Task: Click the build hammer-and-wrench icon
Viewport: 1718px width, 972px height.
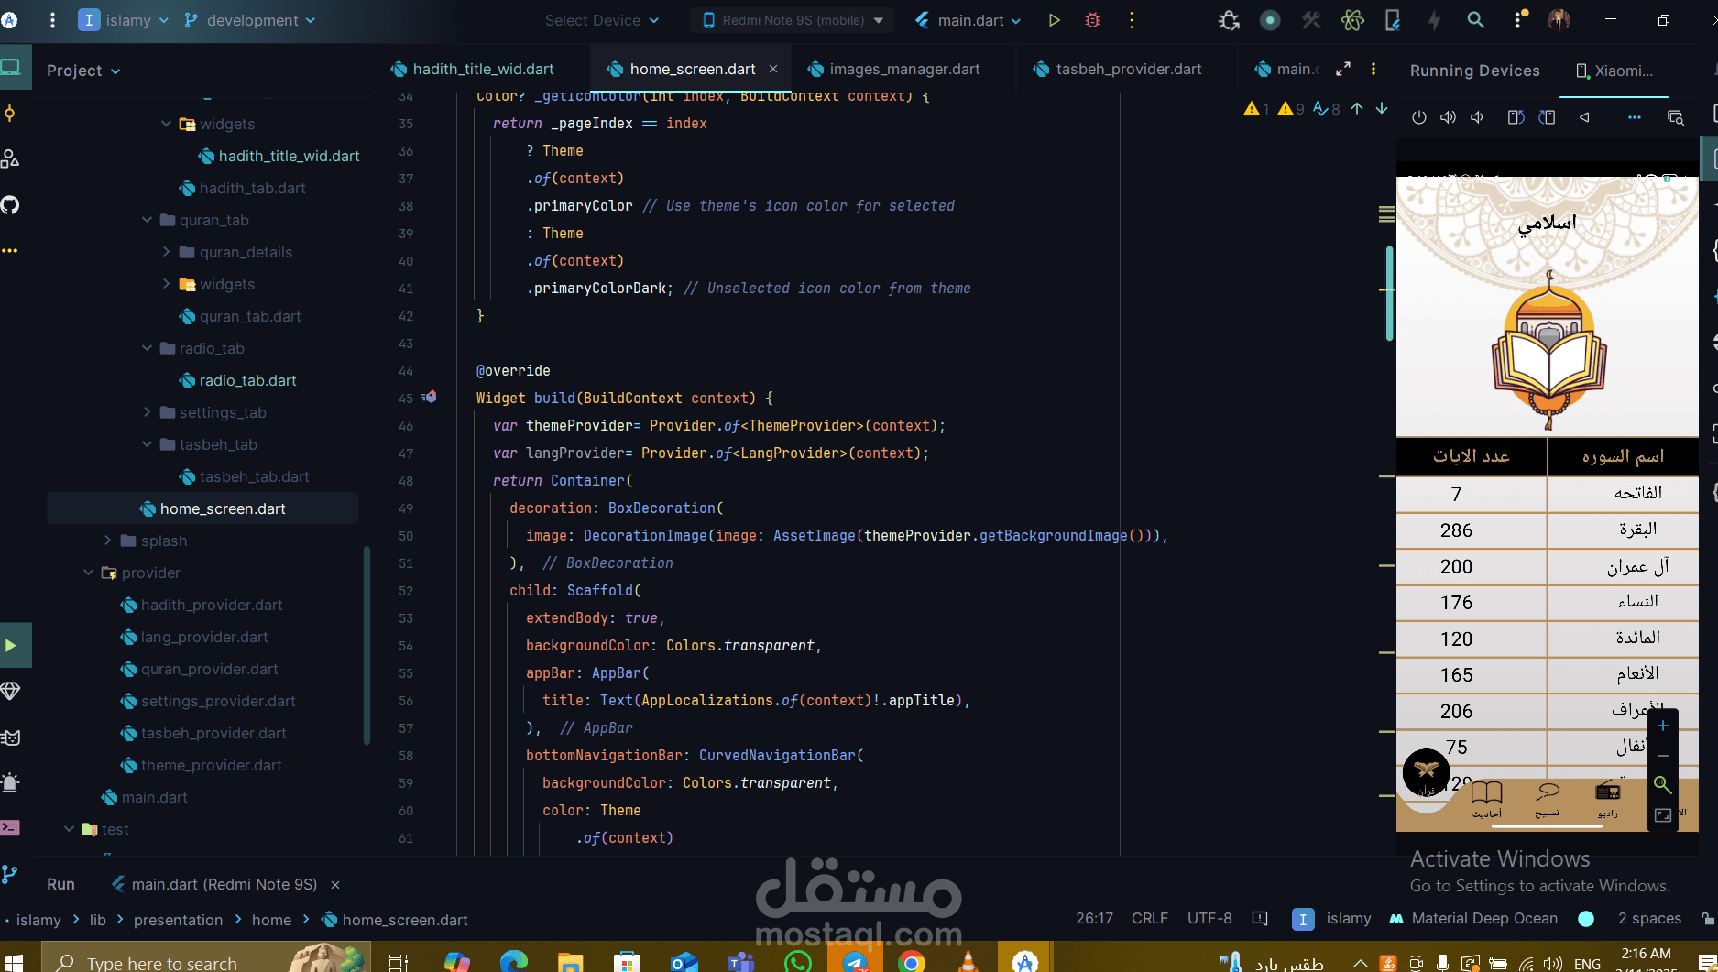Action: pos(1312,20)
